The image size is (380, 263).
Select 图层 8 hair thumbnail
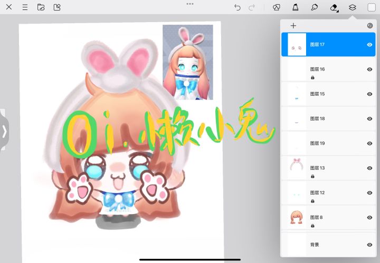click(297, 217)
